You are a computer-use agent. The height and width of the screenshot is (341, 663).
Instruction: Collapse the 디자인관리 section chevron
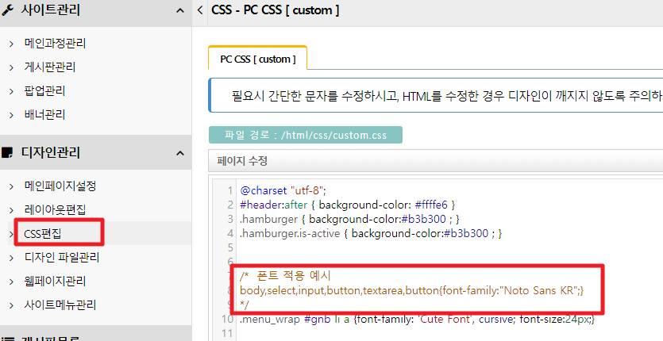point(179,153)
